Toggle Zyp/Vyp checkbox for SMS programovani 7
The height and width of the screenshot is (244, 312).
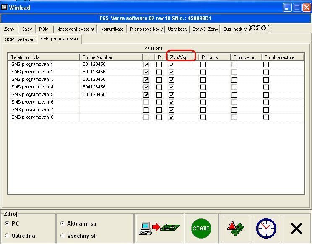(172, 110)
